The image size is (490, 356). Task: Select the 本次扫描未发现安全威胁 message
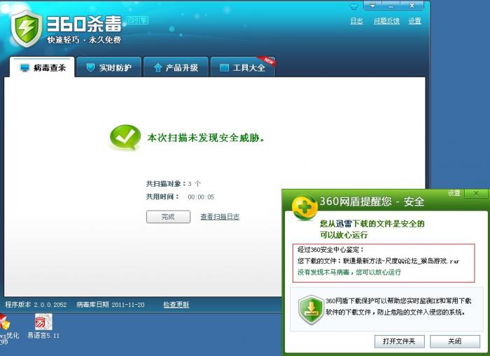(x=206, y=137)
